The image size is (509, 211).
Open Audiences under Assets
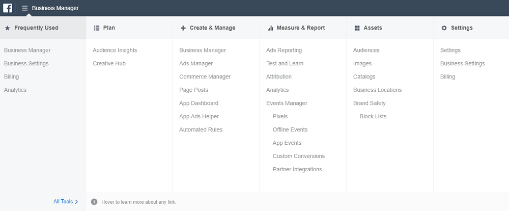[366, 50]
